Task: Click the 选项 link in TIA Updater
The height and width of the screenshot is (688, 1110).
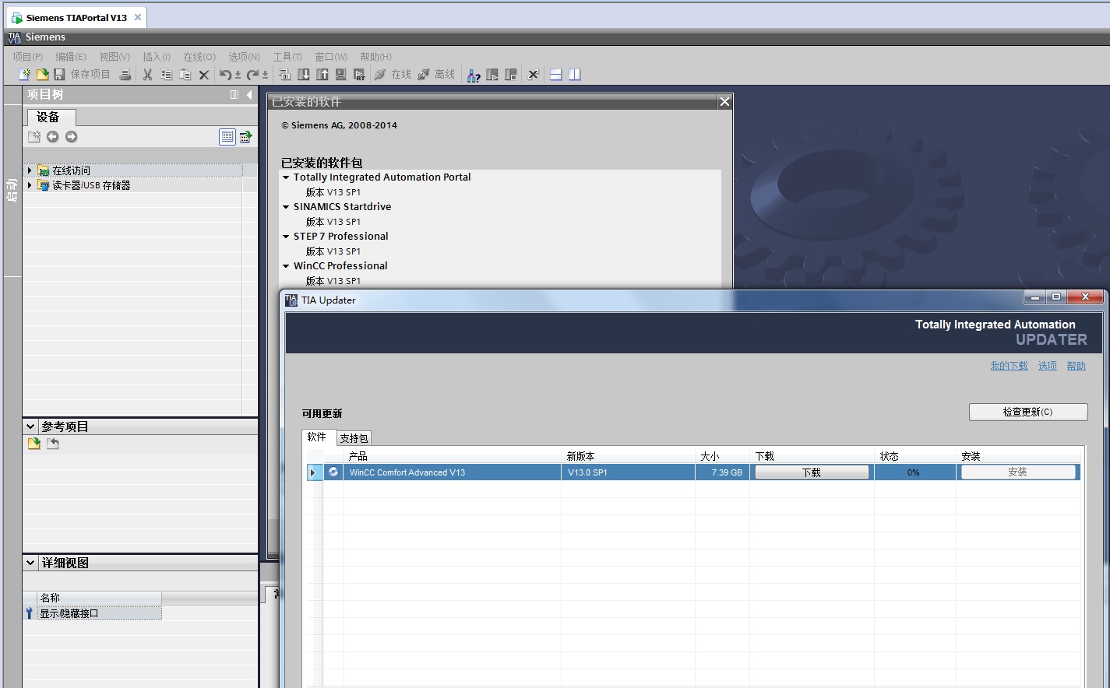Action: coord(1048,366)
